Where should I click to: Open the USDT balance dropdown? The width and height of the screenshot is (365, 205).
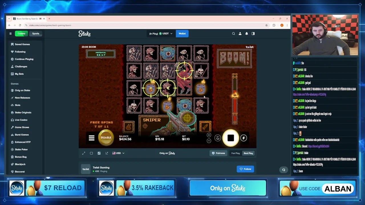coord(161,34)
